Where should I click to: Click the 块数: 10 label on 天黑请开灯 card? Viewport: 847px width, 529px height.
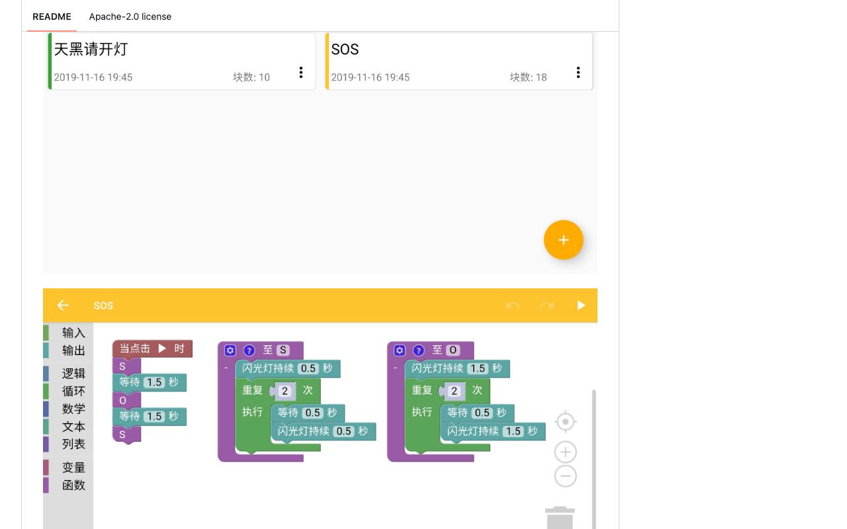(251, 77)
